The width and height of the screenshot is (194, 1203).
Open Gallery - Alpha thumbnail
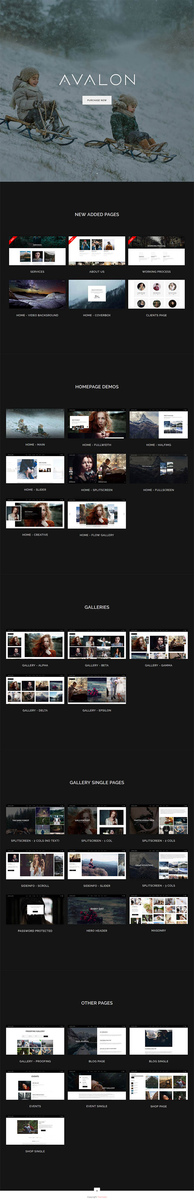pyautogui.click(x=35, y=644)
